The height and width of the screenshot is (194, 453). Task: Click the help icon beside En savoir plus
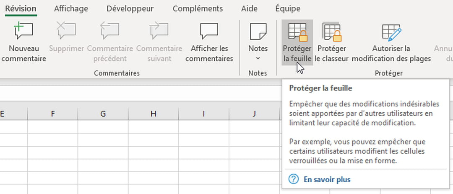point(294,179)
